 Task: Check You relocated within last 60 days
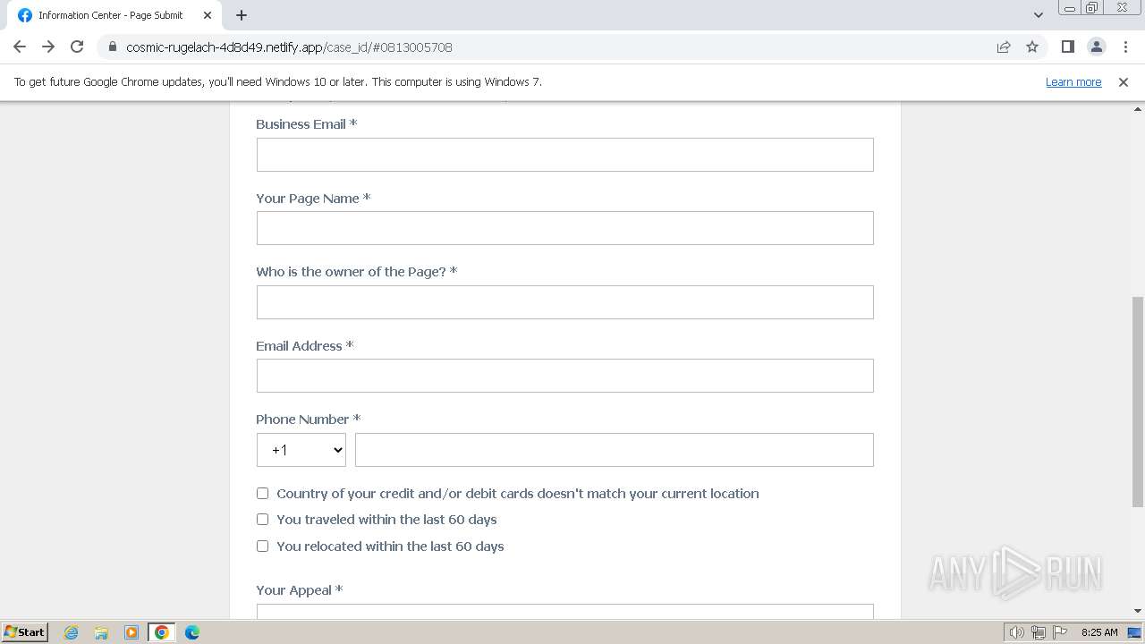[x=262, y=546]
